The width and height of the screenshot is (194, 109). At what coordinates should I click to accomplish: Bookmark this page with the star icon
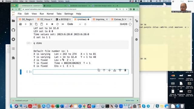pos(126,9)
